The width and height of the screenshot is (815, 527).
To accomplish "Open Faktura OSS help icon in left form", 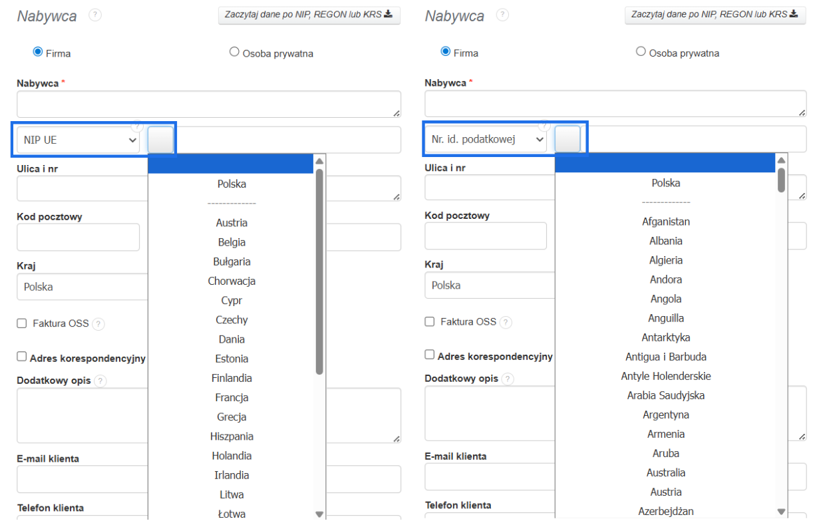I will click(98, 324).
